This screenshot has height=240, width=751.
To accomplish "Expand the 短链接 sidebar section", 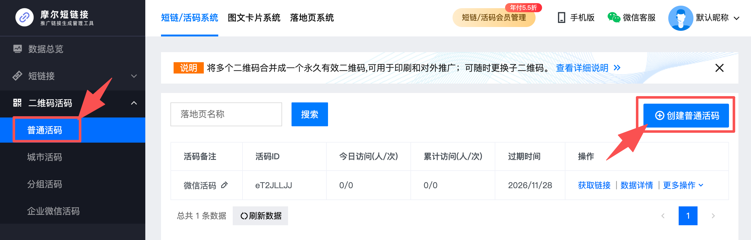I will pyautogui.click(x=134, y=76).
